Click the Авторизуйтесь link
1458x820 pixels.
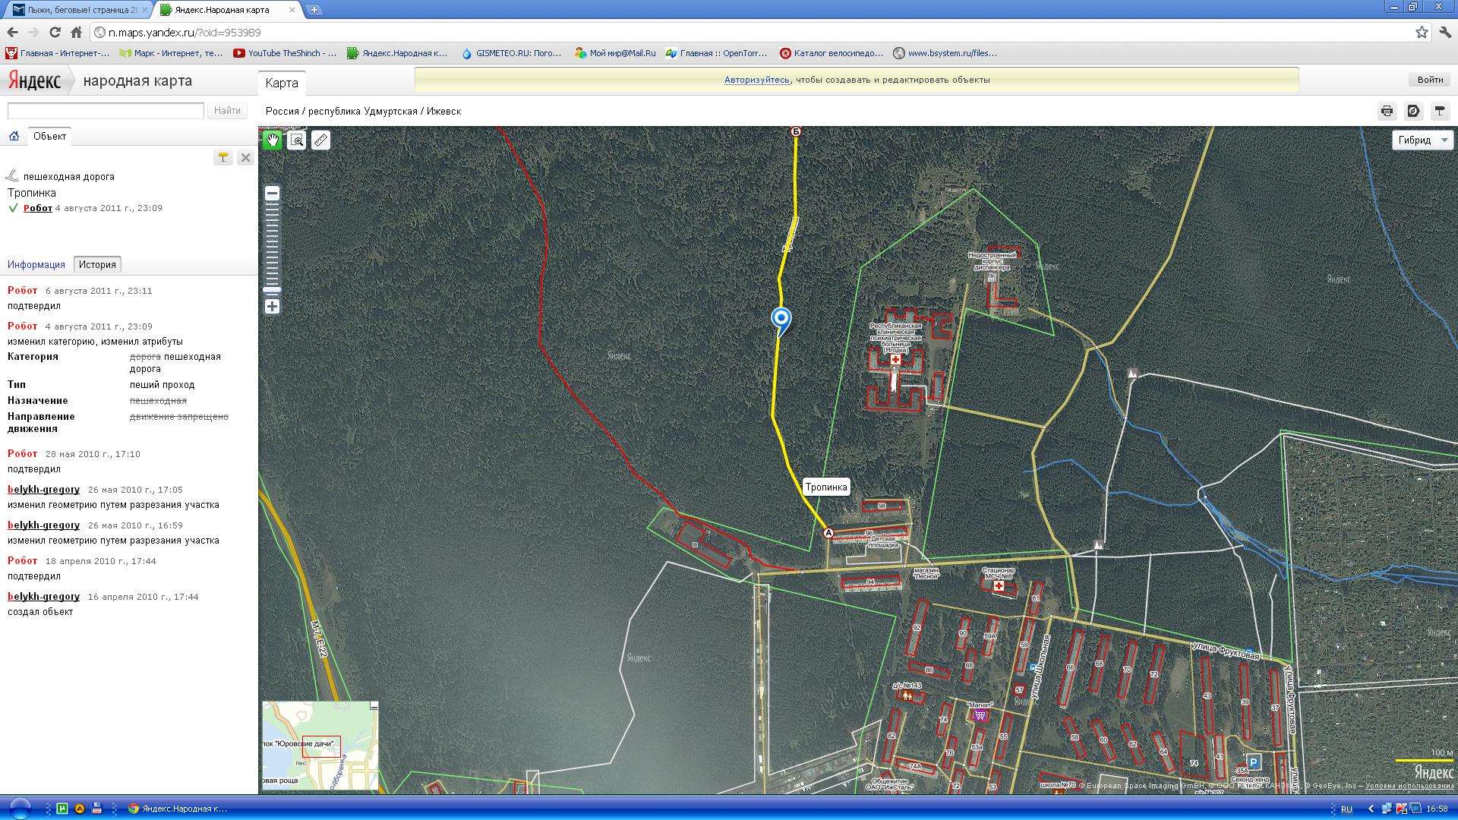pos(756,80)
